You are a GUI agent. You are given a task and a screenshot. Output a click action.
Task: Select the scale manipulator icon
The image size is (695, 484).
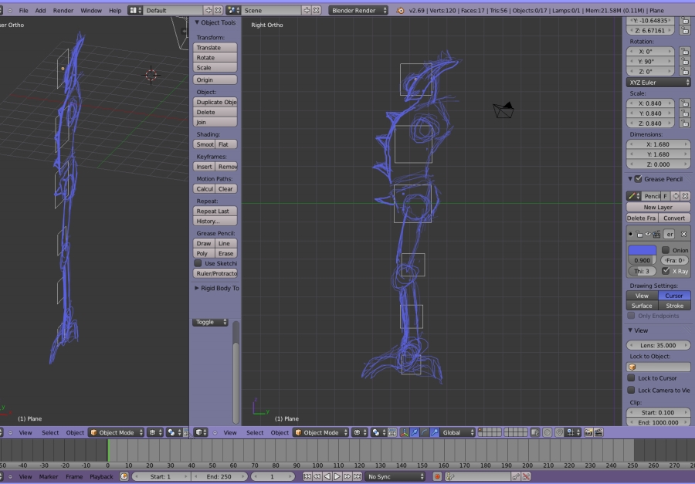(434, 432)
